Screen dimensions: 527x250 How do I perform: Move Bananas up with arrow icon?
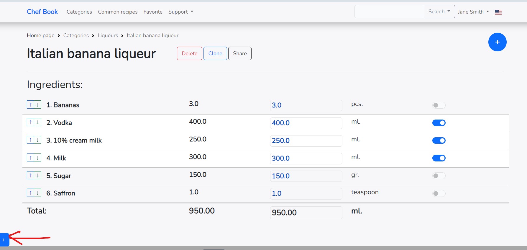click(30, 105)
